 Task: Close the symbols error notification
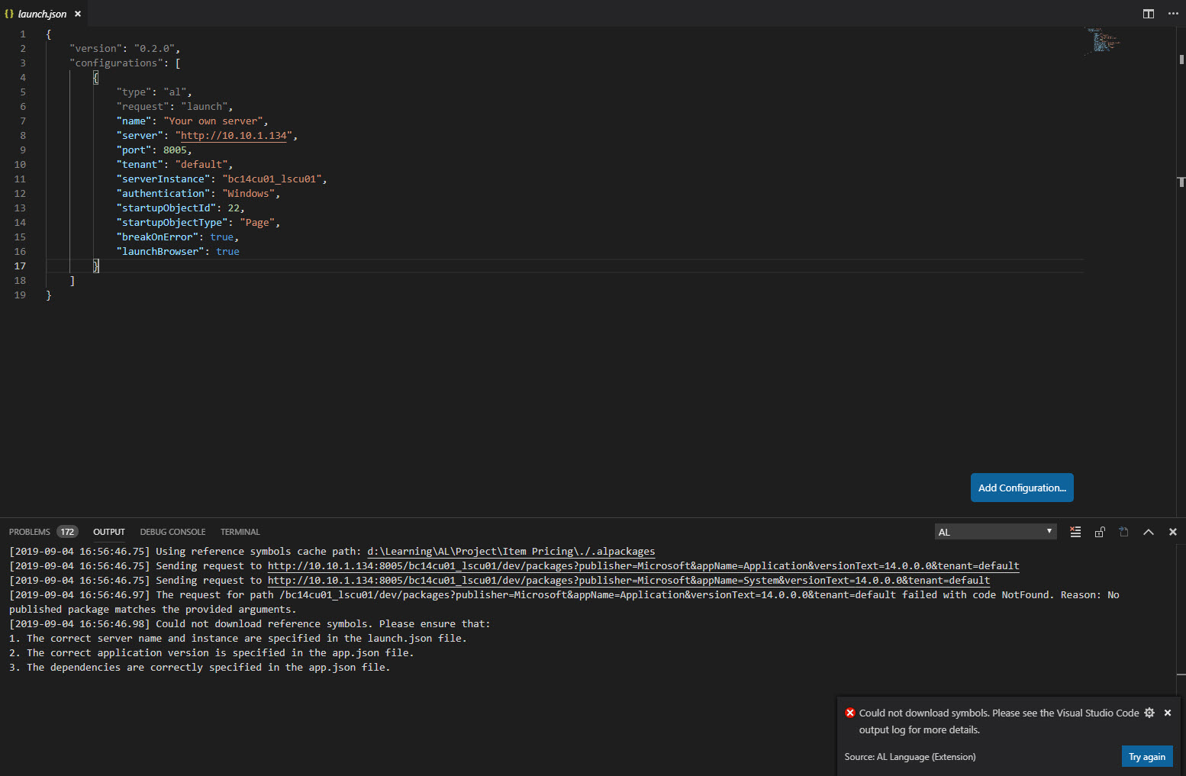pos(1167,713)
